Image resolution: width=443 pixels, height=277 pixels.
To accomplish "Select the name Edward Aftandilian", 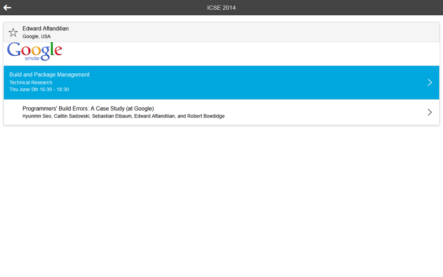I will click(46, 29).
